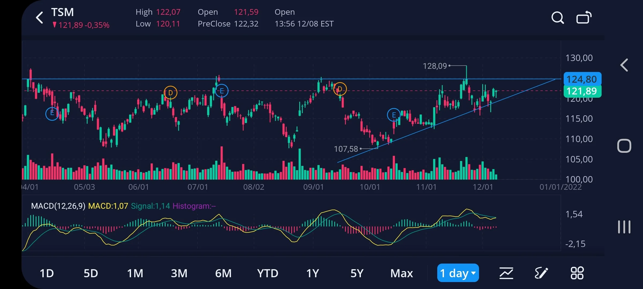This screenshot has height=289, width=643.
Task: Show the 5Y time range
Action: 357,273
